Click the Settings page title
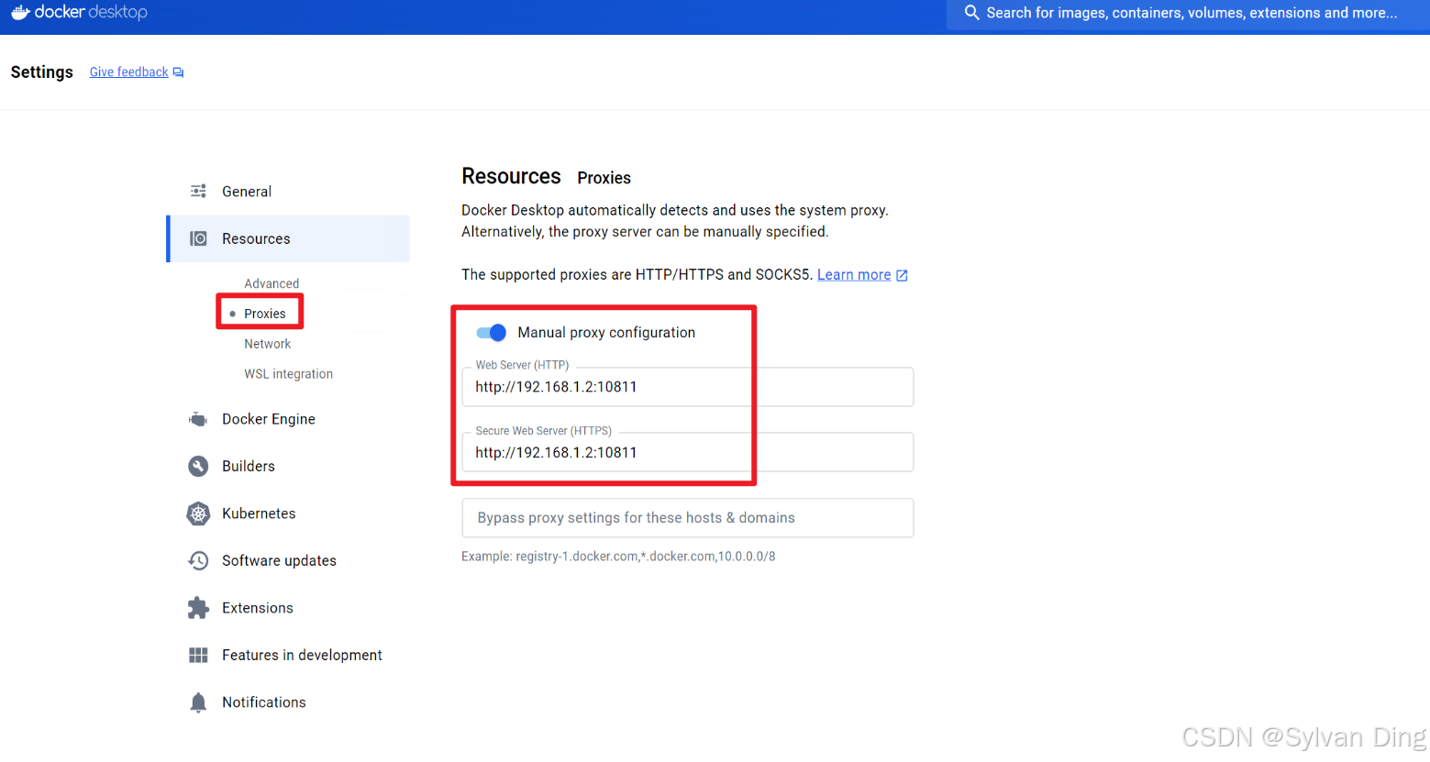 (x=41, y=72)
